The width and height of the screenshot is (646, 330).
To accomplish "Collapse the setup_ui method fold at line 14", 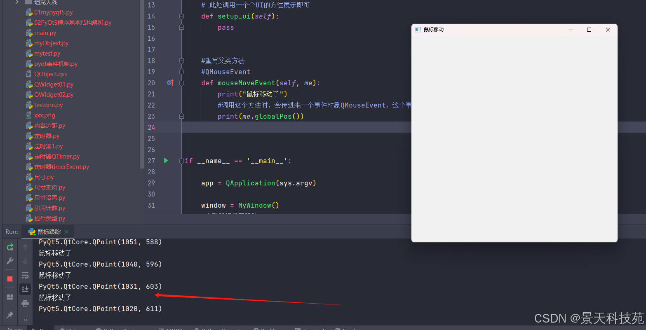I will (x=181, y=16).
